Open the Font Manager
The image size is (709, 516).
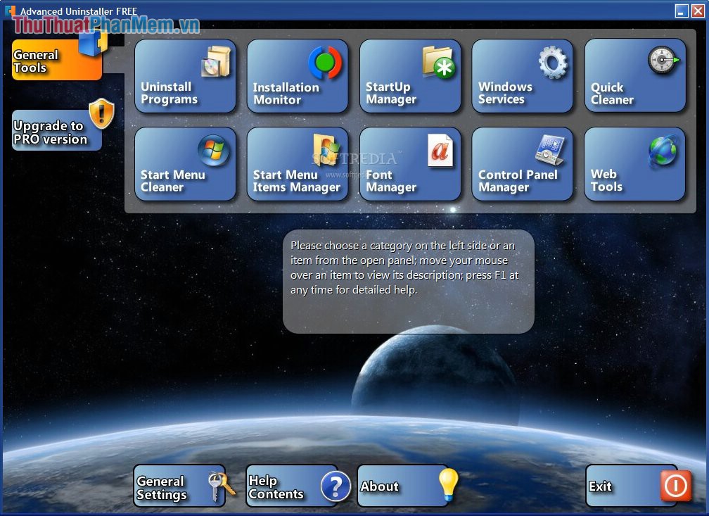410,164
